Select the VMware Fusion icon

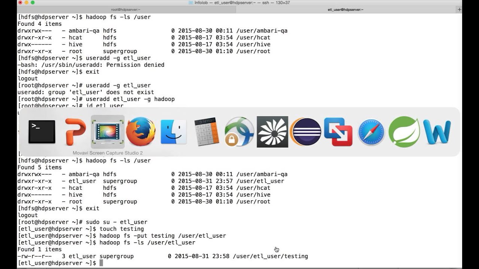pyautogui.click(x=338, y=132)
